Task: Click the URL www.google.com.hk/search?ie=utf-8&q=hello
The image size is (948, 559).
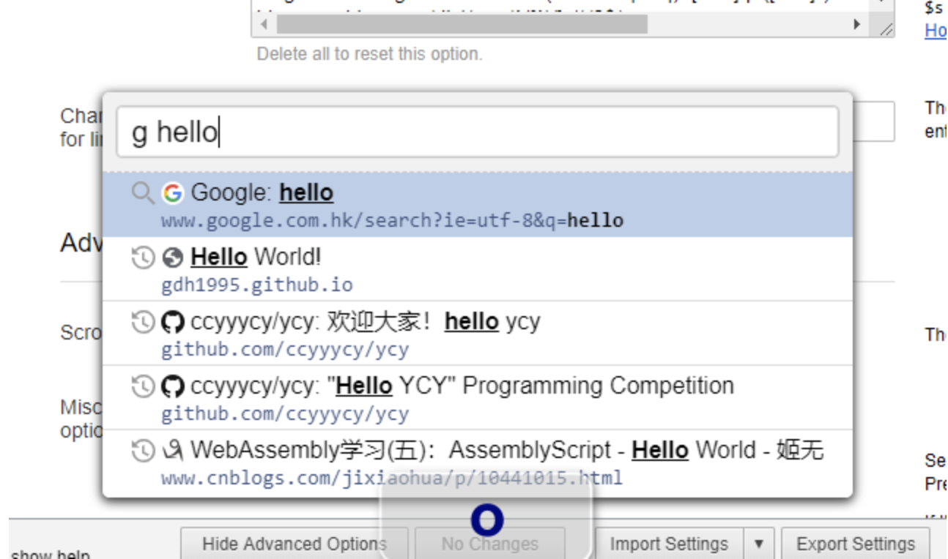Action: (393, 220)
